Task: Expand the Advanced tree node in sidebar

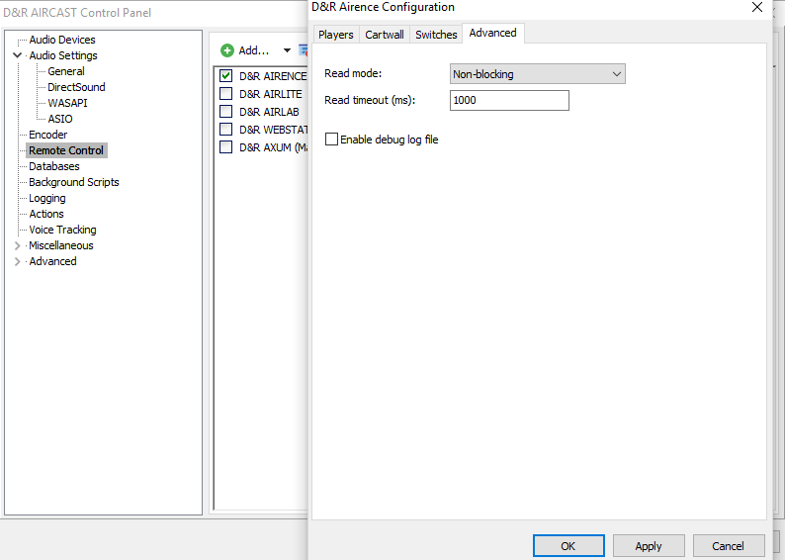Action: [x=17, y=261]
